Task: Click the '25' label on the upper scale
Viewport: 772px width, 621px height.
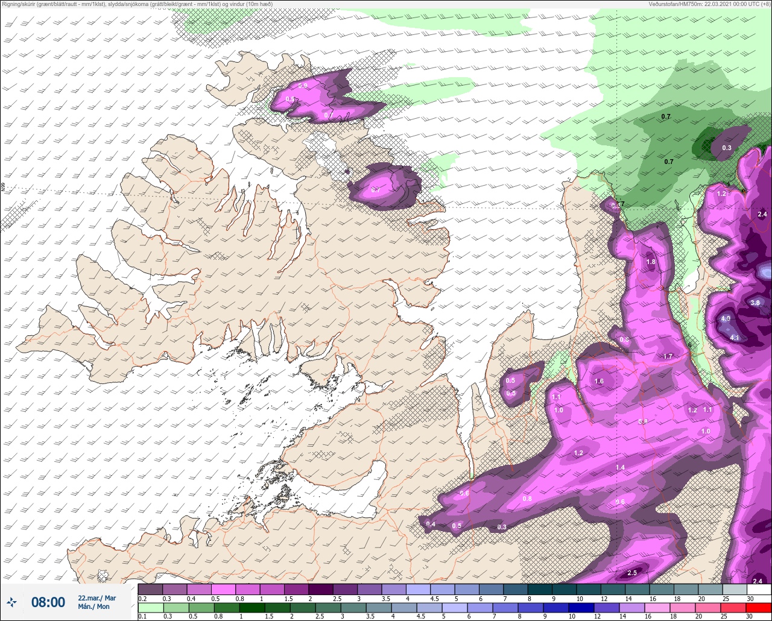Action: pyautogui.click(x=725, y=598)
